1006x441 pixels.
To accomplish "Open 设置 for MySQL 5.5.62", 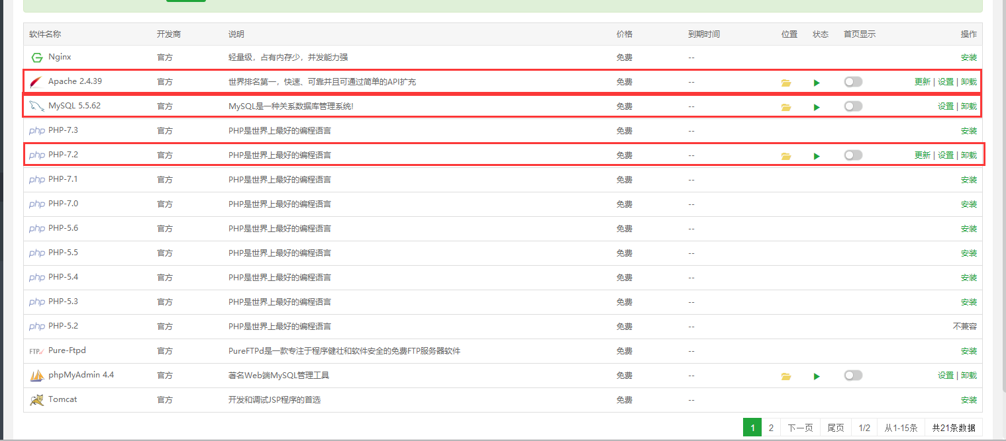I will 946,106.
